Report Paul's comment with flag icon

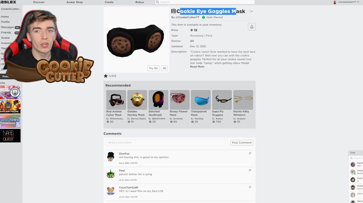(250, 170)
